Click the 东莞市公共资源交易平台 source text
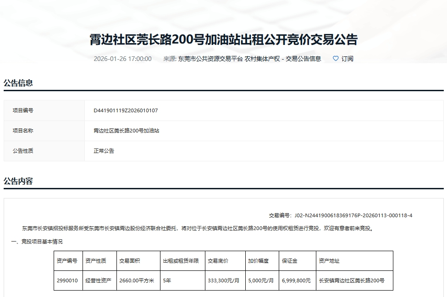Image resolution: width=447 pixels, height=297 pixels. [210, 59]
